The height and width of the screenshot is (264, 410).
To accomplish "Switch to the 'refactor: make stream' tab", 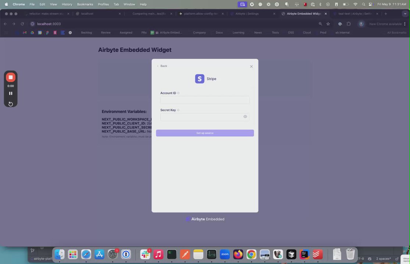I will click(x=47, y=14).
